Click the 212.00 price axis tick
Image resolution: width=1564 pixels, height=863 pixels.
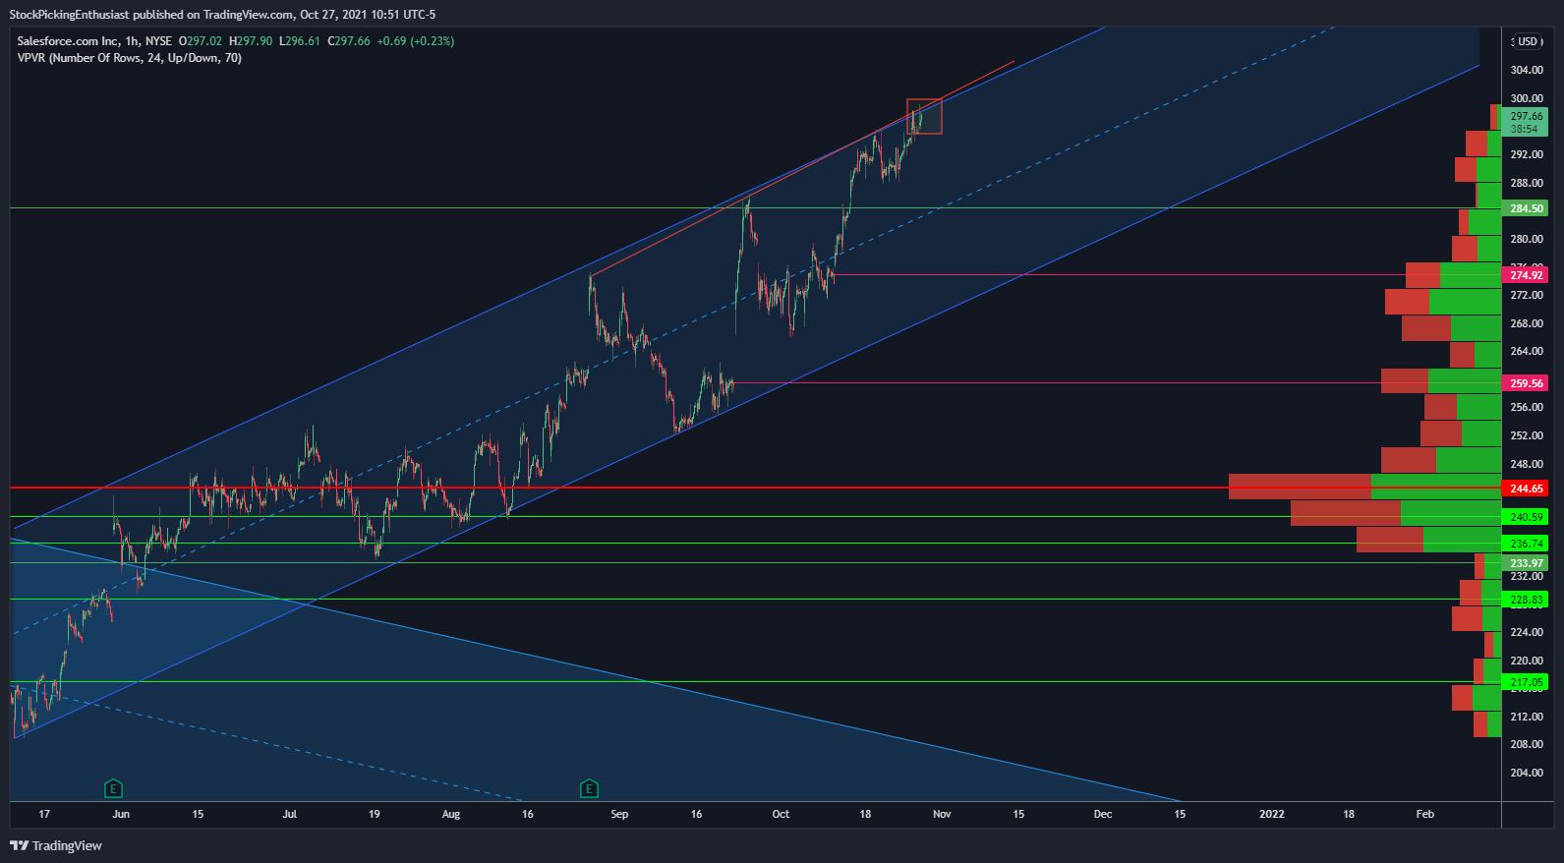[x=1527, y=717]
